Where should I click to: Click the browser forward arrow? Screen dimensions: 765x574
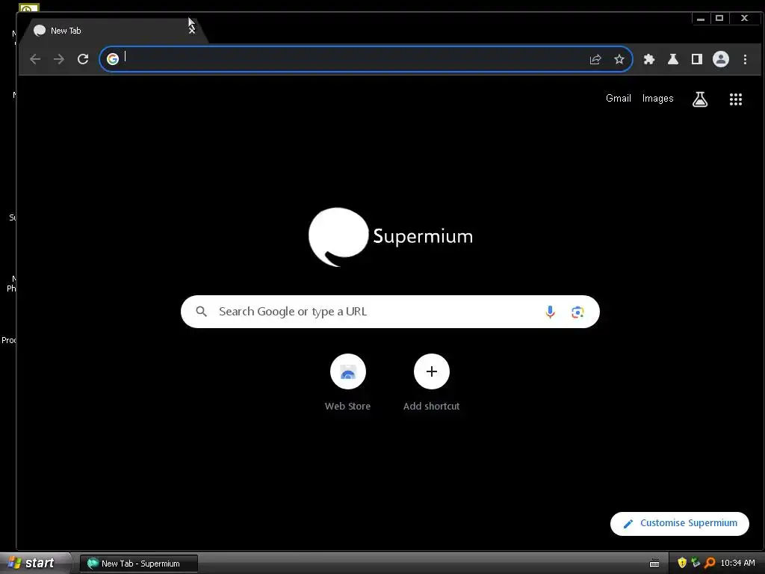click(x=59, y=59)
